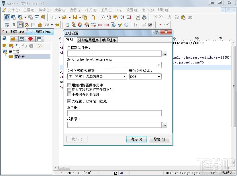Click the Open file folder icon
The image size is (237, 176).
click(64, 17)
